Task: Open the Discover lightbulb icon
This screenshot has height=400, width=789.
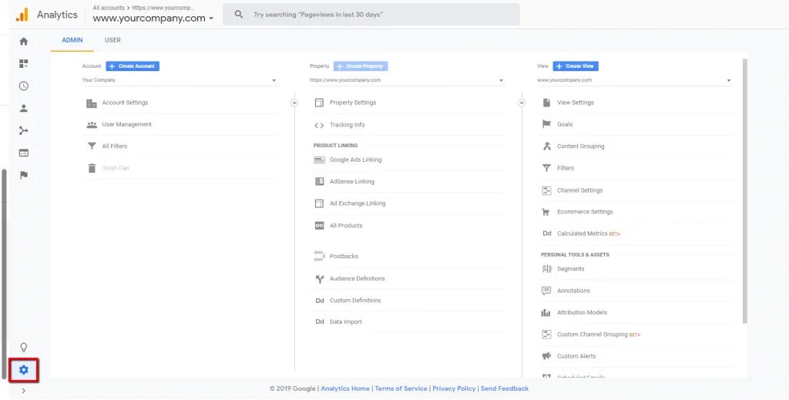Action: [x=24, y=348]
